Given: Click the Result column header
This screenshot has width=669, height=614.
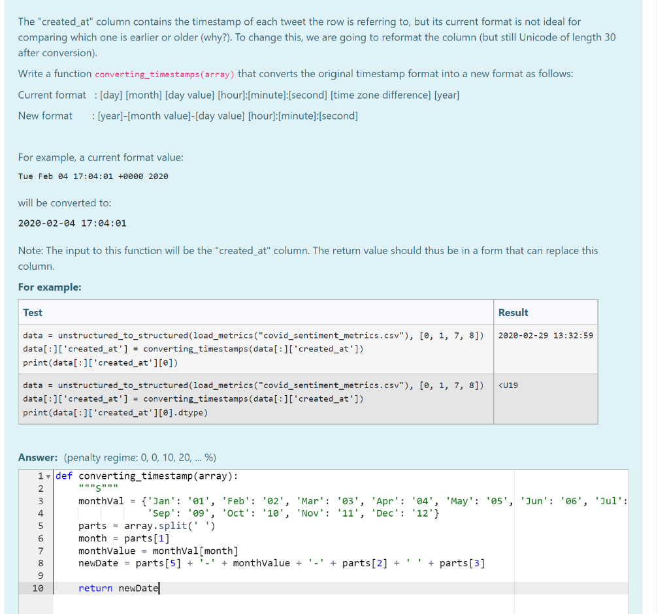Looking at the screenshot, I should [x=513, y=312].
